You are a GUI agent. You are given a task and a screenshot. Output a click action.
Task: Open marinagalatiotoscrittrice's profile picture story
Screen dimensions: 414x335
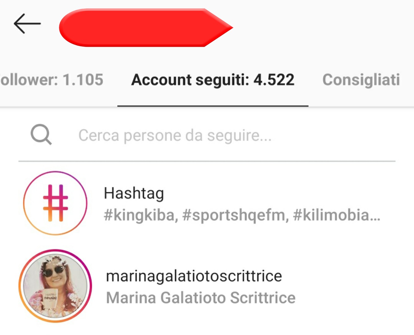tap(55, 286)
